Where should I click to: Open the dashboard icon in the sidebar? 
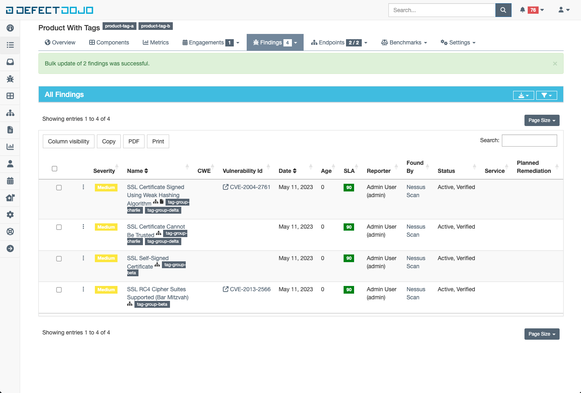[10, 28]
